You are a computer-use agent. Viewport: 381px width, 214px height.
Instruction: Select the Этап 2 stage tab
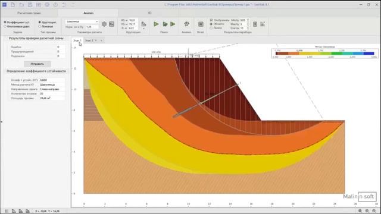(x=89, y=40)
